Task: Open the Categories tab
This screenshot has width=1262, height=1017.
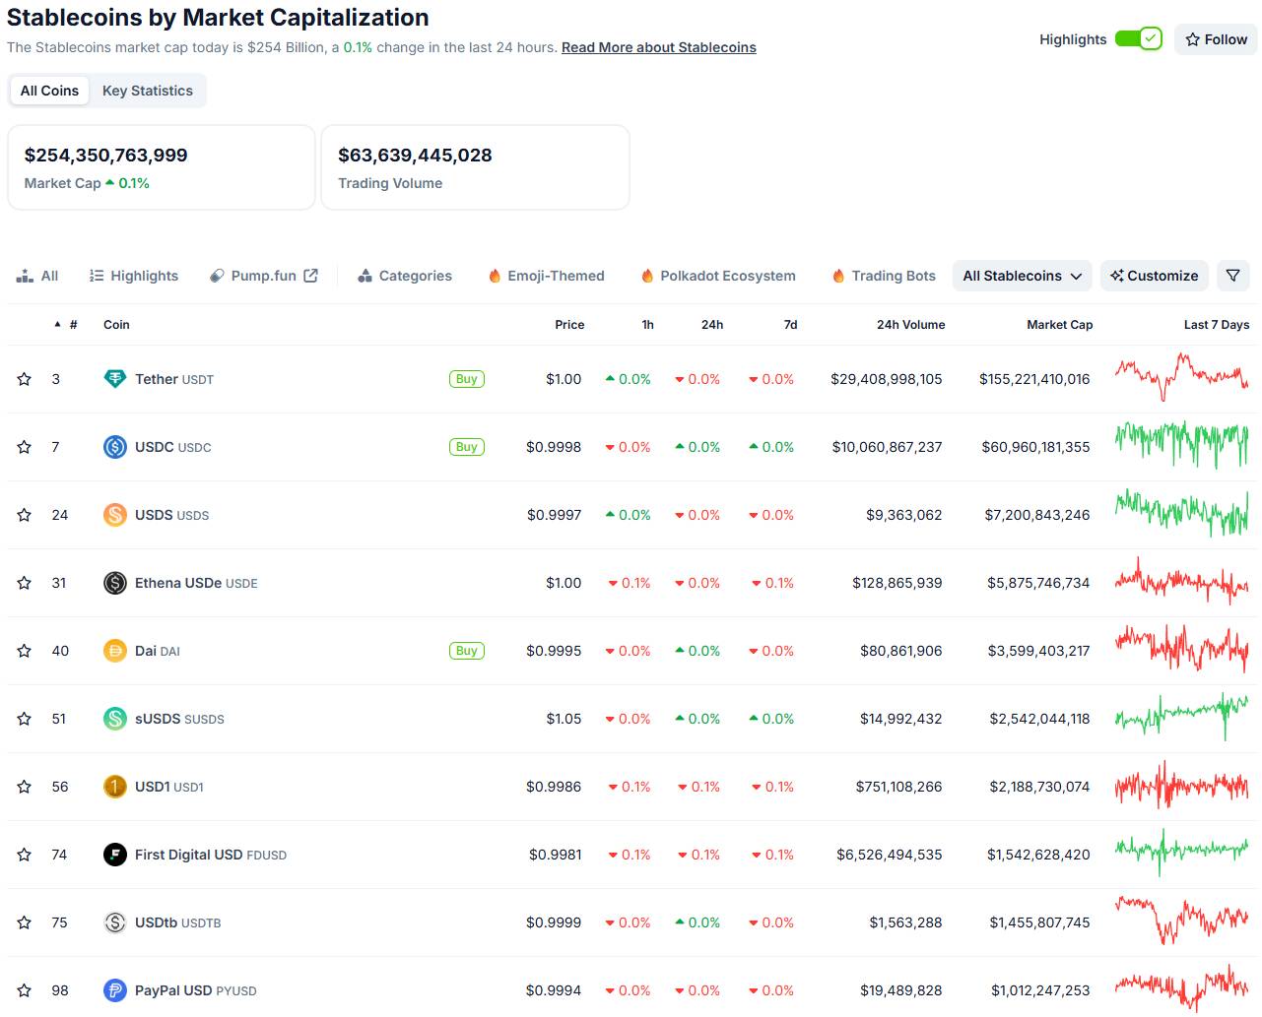Action: click(x=405, y=276)
